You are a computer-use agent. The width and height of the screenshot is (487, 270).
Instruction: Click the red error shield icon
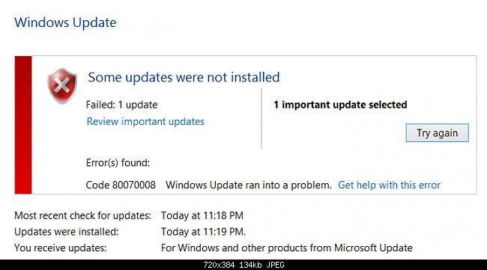[x=62, y=86]
